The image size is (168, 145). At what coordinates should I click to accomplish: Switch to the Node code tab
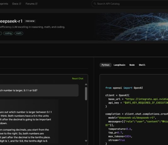(132, 65)
